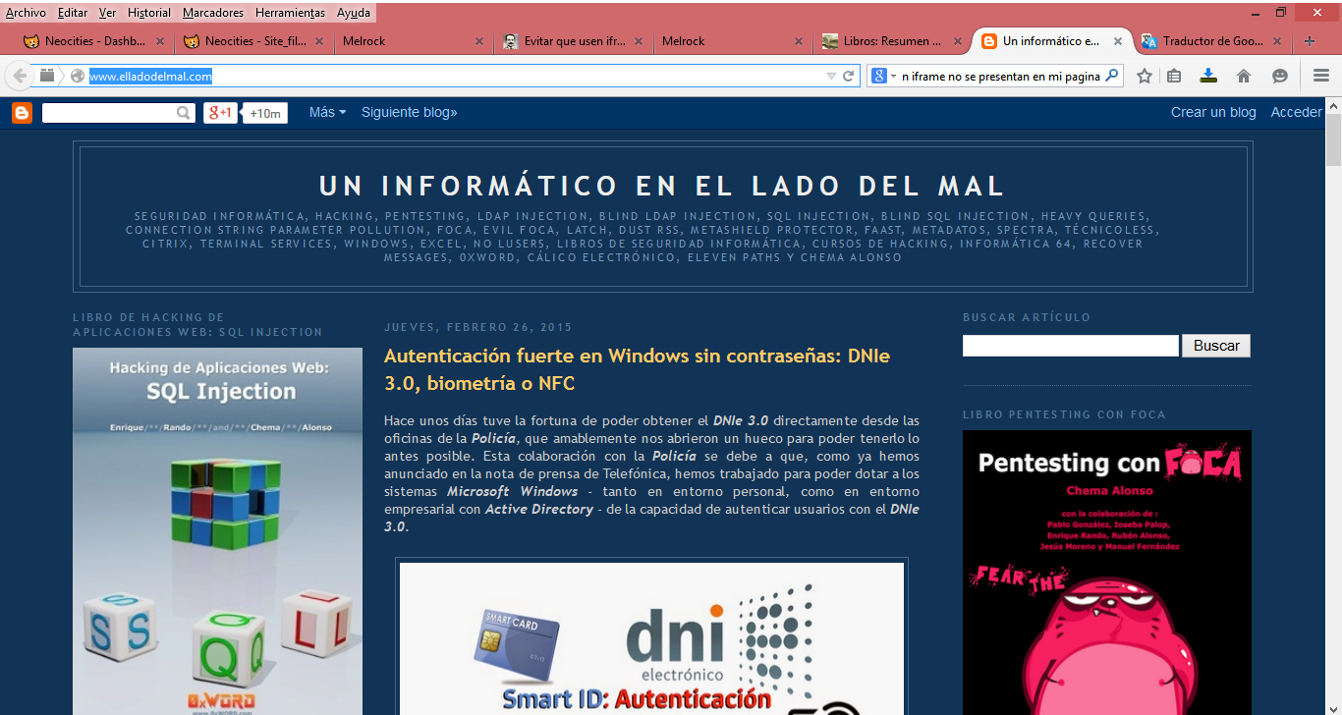The width and height of the screenshot is (1342, 715).
Task: Open the Ayuda menu
Action: [354, 13]
